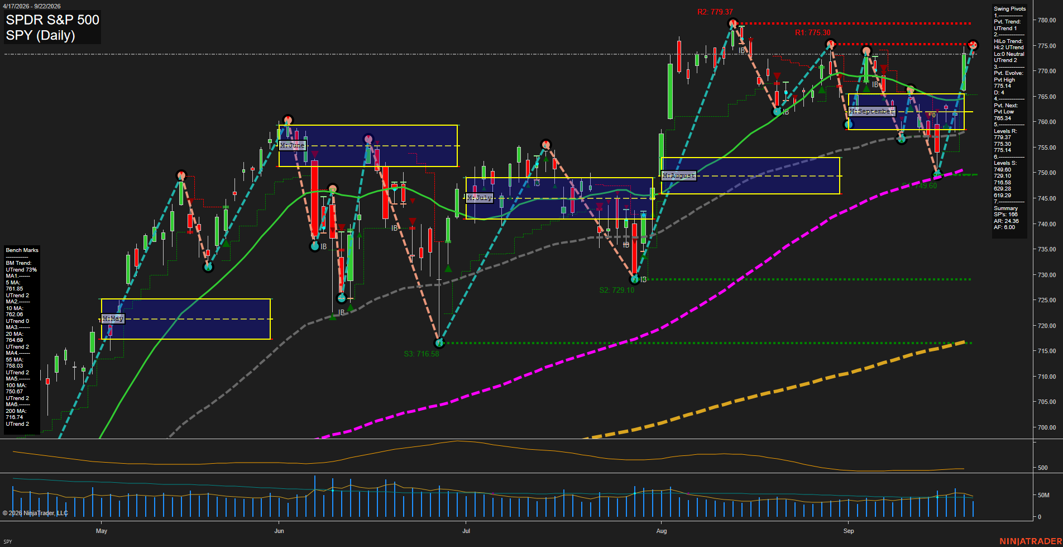
Task: Click the S1: 749.60 support label
Action: 919,185
